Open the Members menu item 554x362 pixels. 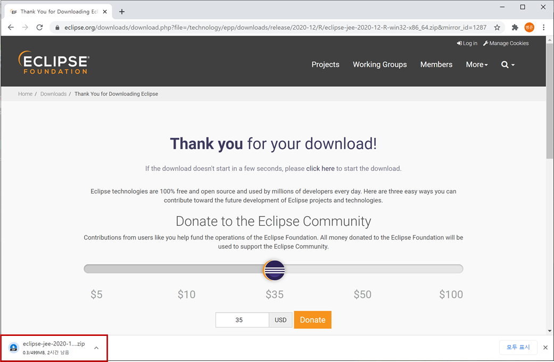pyautogui.click(x=436, y=64)
